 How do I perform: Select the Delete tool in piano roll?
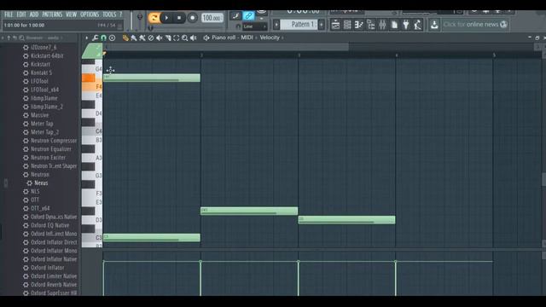coord(151,38)
